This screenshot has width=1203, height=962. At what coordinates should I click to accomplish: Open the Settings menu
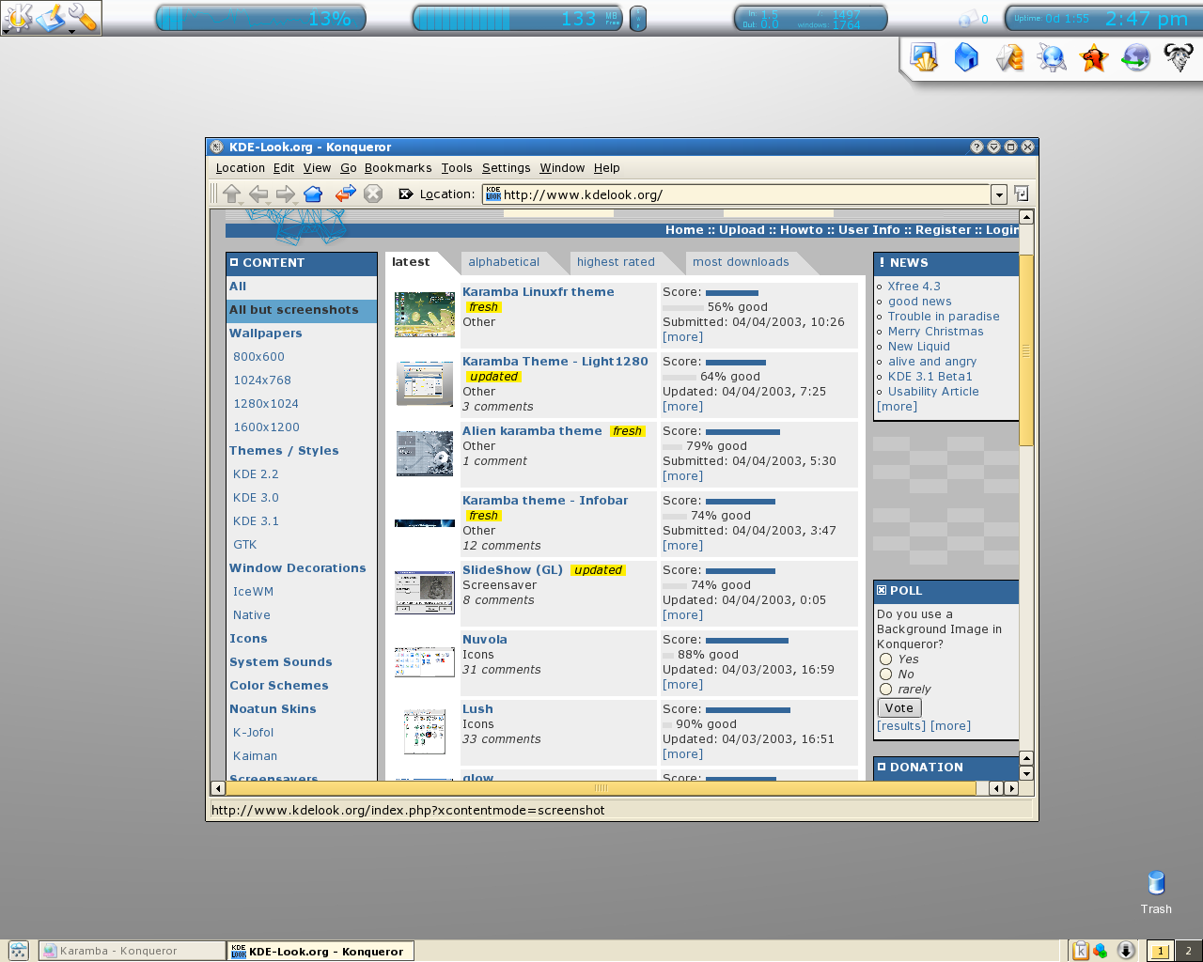[x=507, y=168]
